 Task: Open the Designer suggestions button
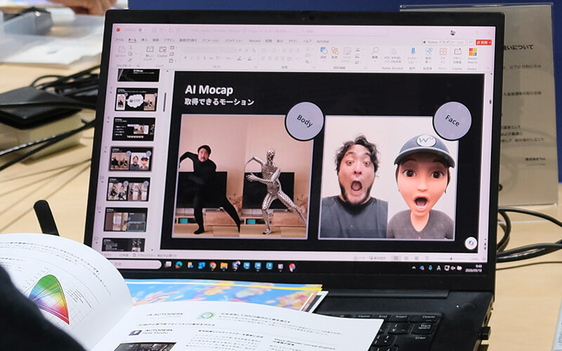pyautogui.click(x=457, y=55)
